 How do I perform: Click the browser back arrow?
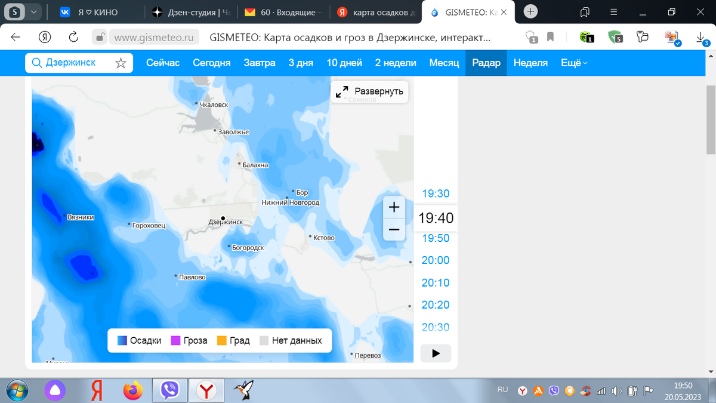(x=16, y=37)
